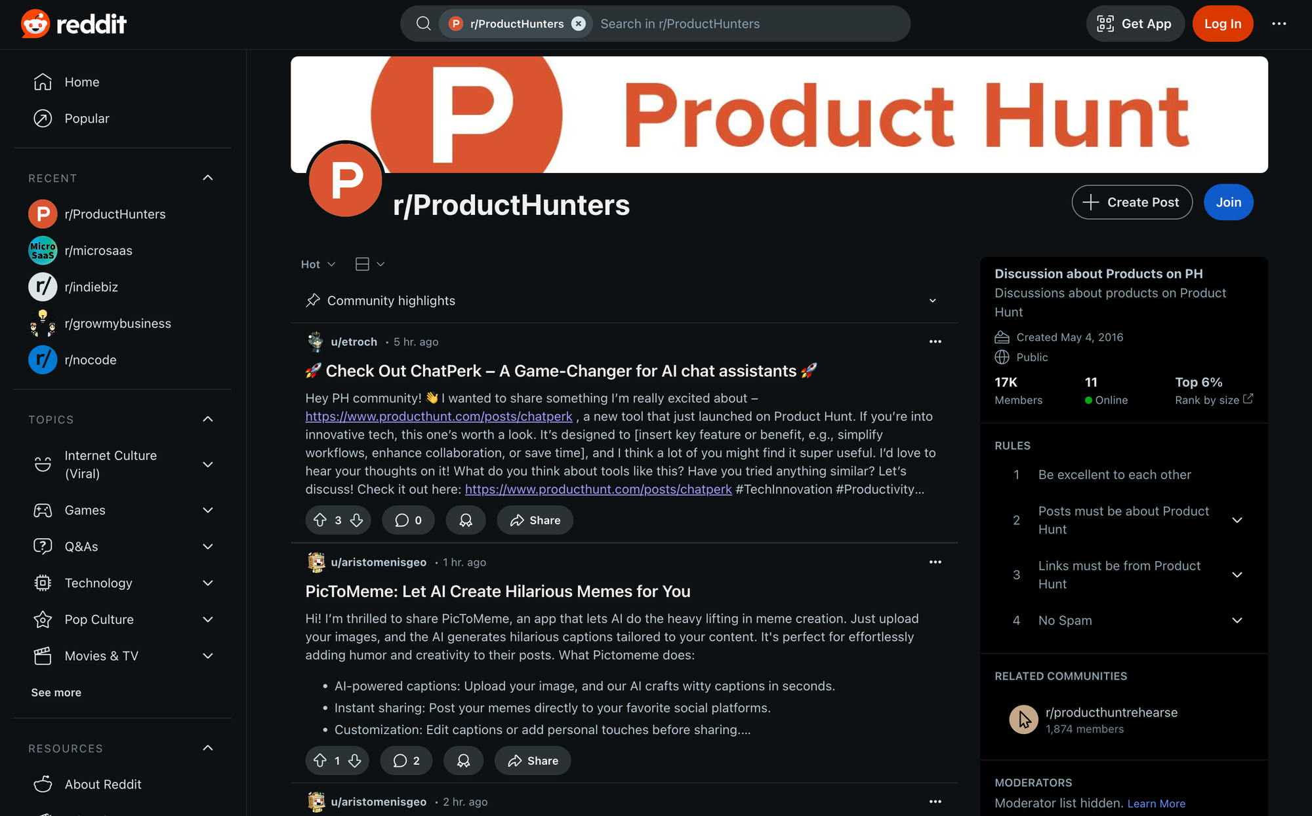
Task: Open the Learn More moderators link
Action: tap(1156, 804)
